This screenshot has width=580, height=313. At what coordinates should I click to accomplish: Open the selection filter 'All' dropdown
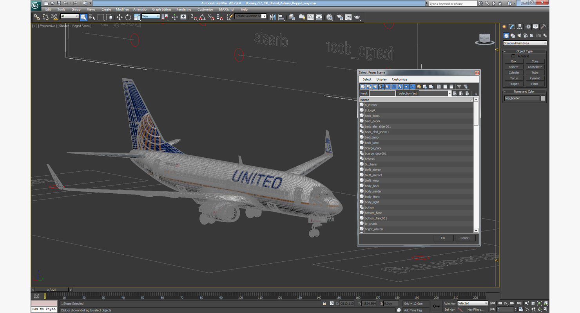pyautogui.click(x=69, y=16)
